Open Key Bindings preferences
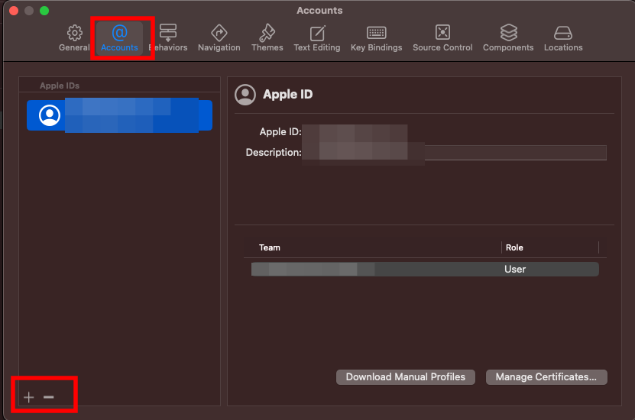Image resolution: width=635 pixels, height=420 pixels. [376, 38]
